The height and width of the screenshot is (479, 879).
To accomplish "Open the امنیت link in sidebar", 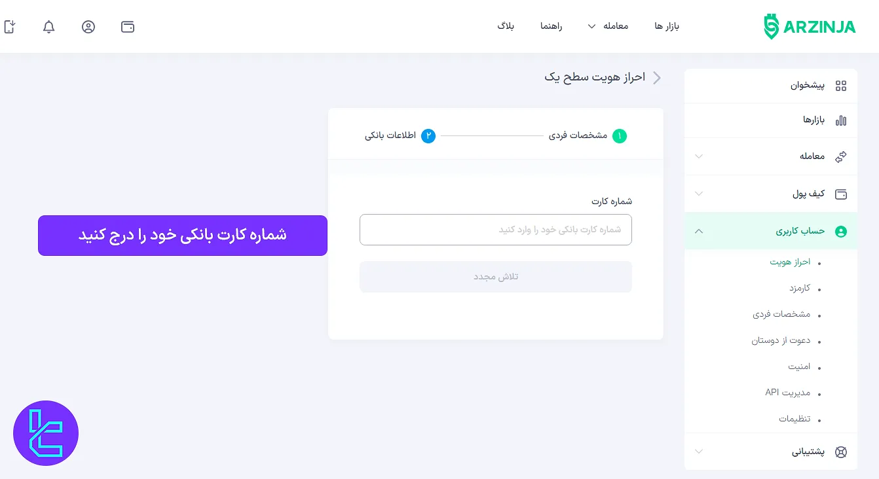I will (x=798, y=366).
